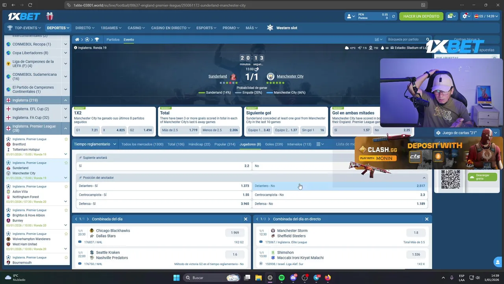The image size is (504, 284).
Task: Open Spotify from the Windows taskbar
Action: point(282,278)
